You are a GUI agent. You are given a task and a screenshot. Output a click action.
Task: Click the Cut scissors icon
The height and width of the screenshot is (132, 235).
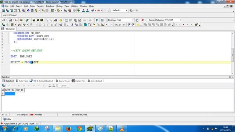pyautogui.click(x=72, y=25)
